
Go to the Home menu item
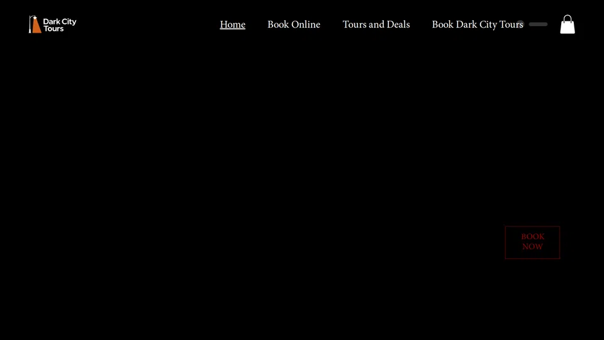point(232,25)
